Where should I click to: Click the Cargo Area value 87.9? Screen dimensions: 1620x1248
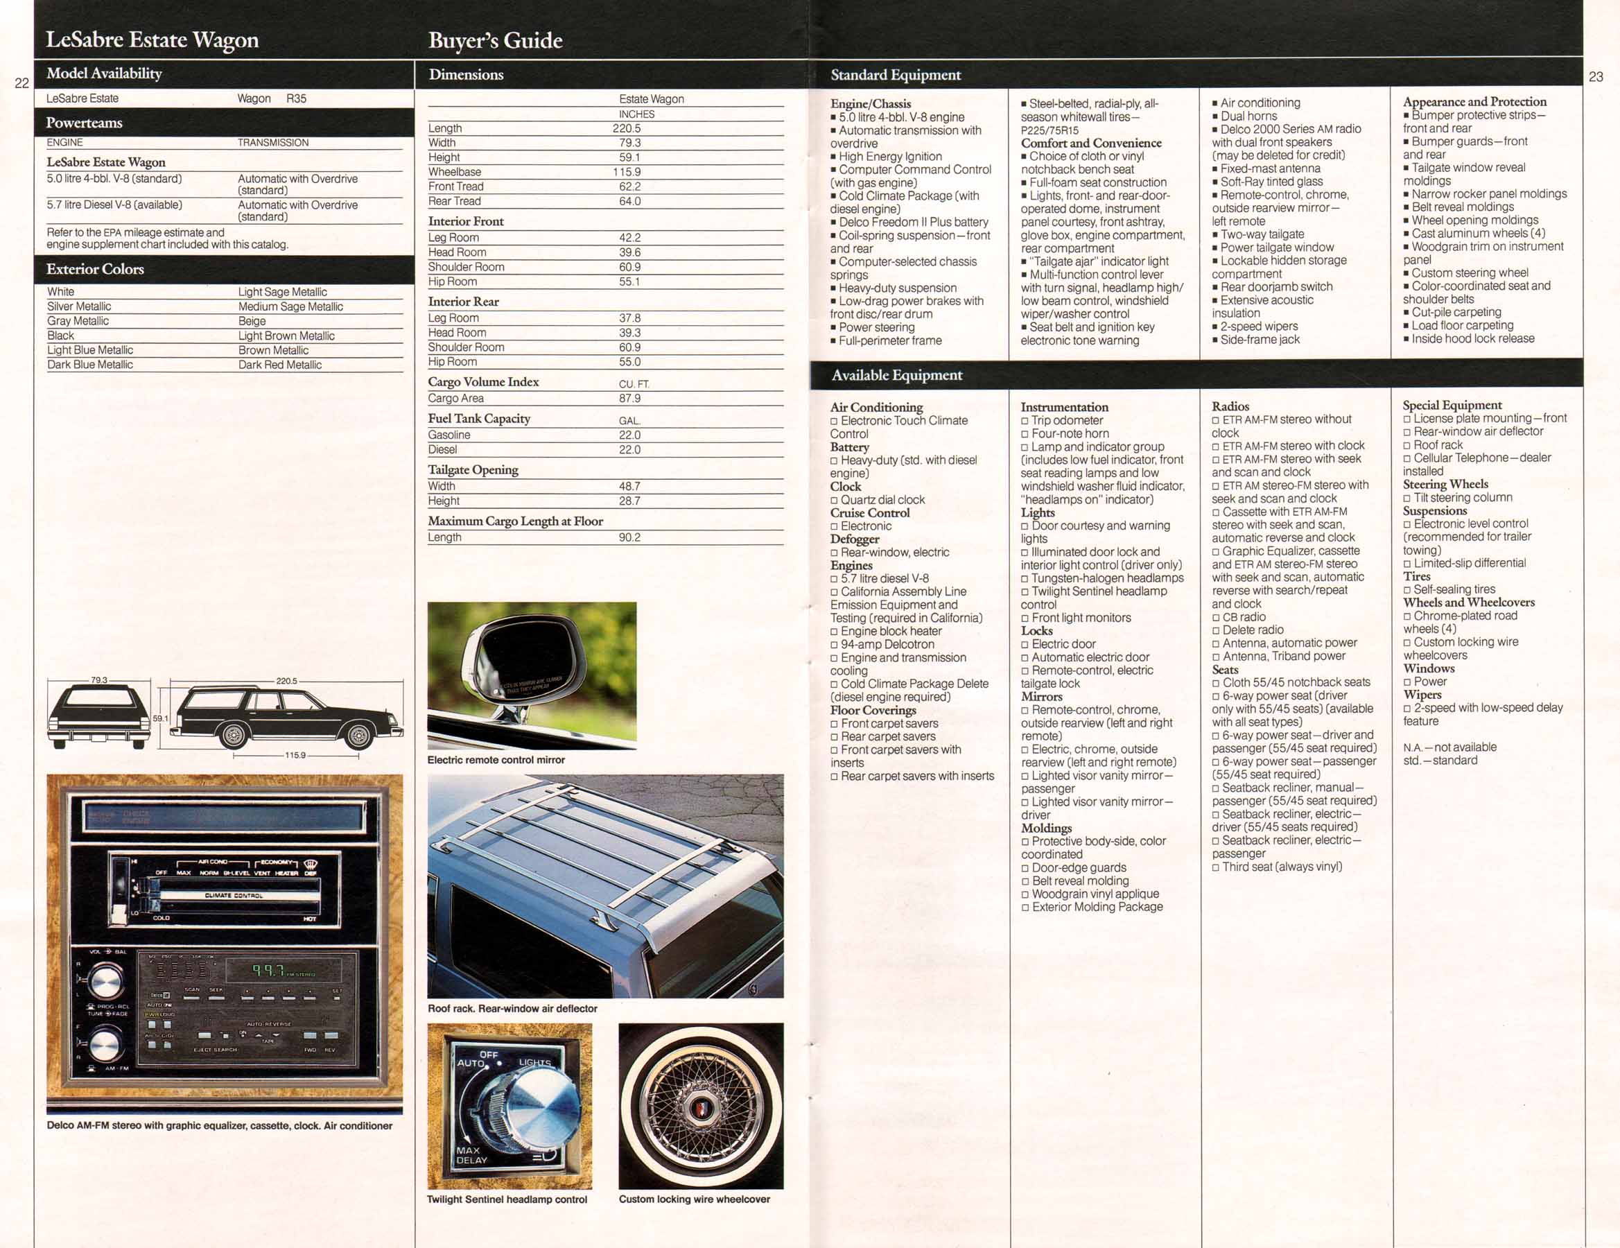pyautogui.click(x=629, y=399)
